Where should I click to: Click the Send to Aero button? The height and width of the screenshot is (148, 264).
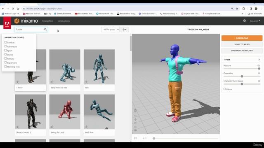tap(242, 44)
